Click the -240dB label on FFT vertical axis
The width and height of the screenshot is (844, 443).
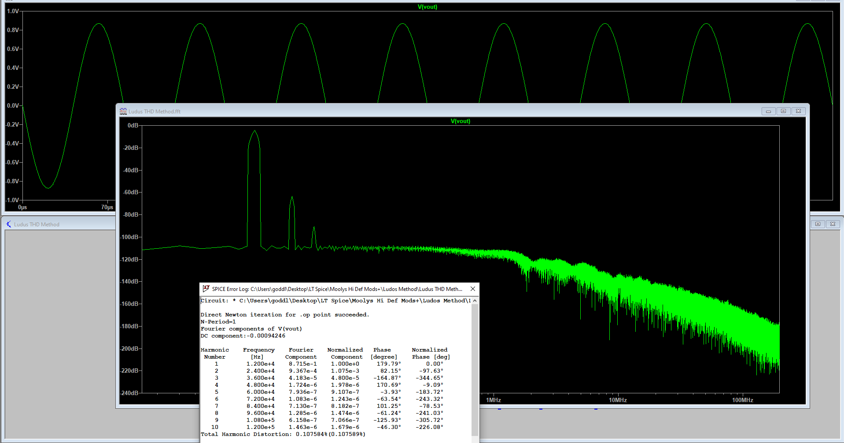(x=130, y=393)
